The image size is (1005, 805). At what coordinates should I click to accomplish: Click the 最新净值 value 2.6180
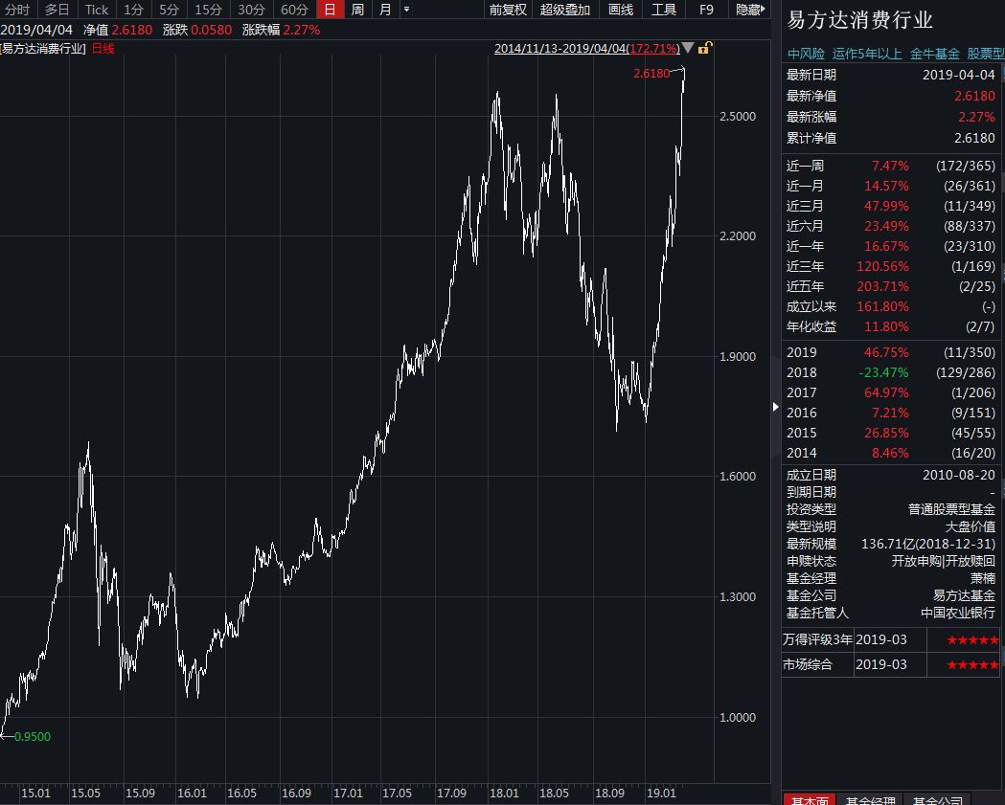(x=974, y=96)
